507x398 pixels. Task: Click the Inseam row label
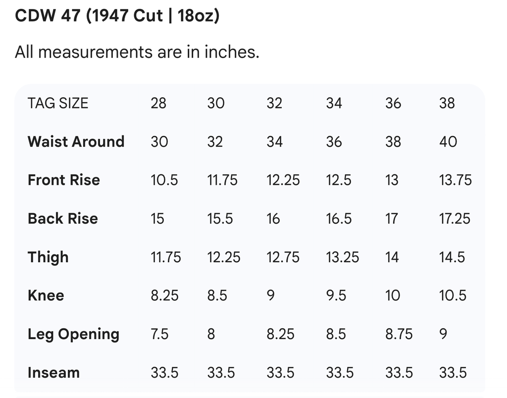tap(53, 373)
